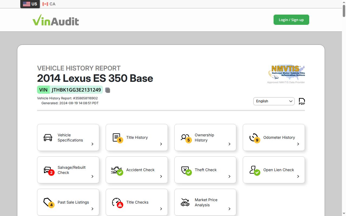Image resolution: width=346 pixels, height=216 pixels.
Task: Open the Market Price Analysis label
Action: point(206,202)
